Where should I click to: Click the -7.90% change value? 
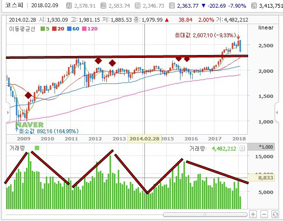click(x=237, y=6)
